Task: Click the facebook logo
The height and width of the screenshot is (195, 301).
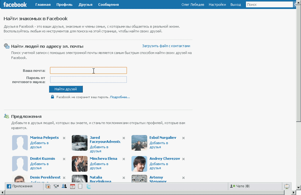Action: [15, 4]
